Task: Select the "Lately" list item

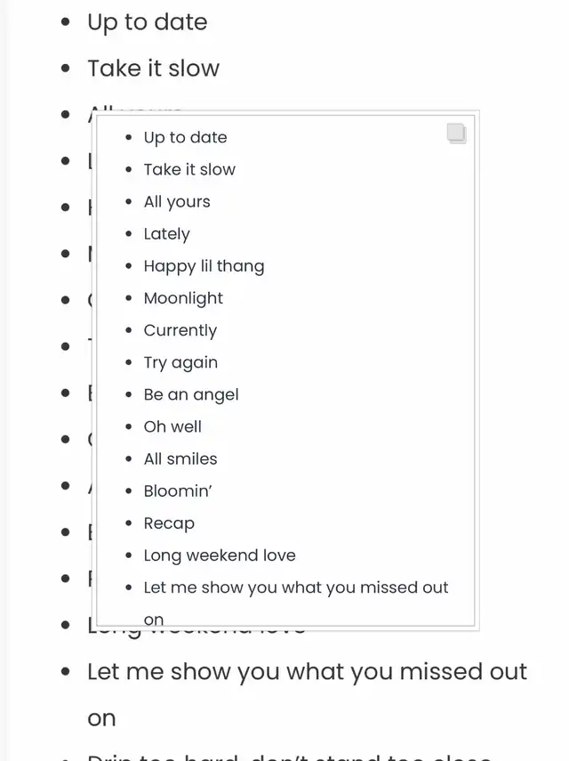Action: coord(166,234)
